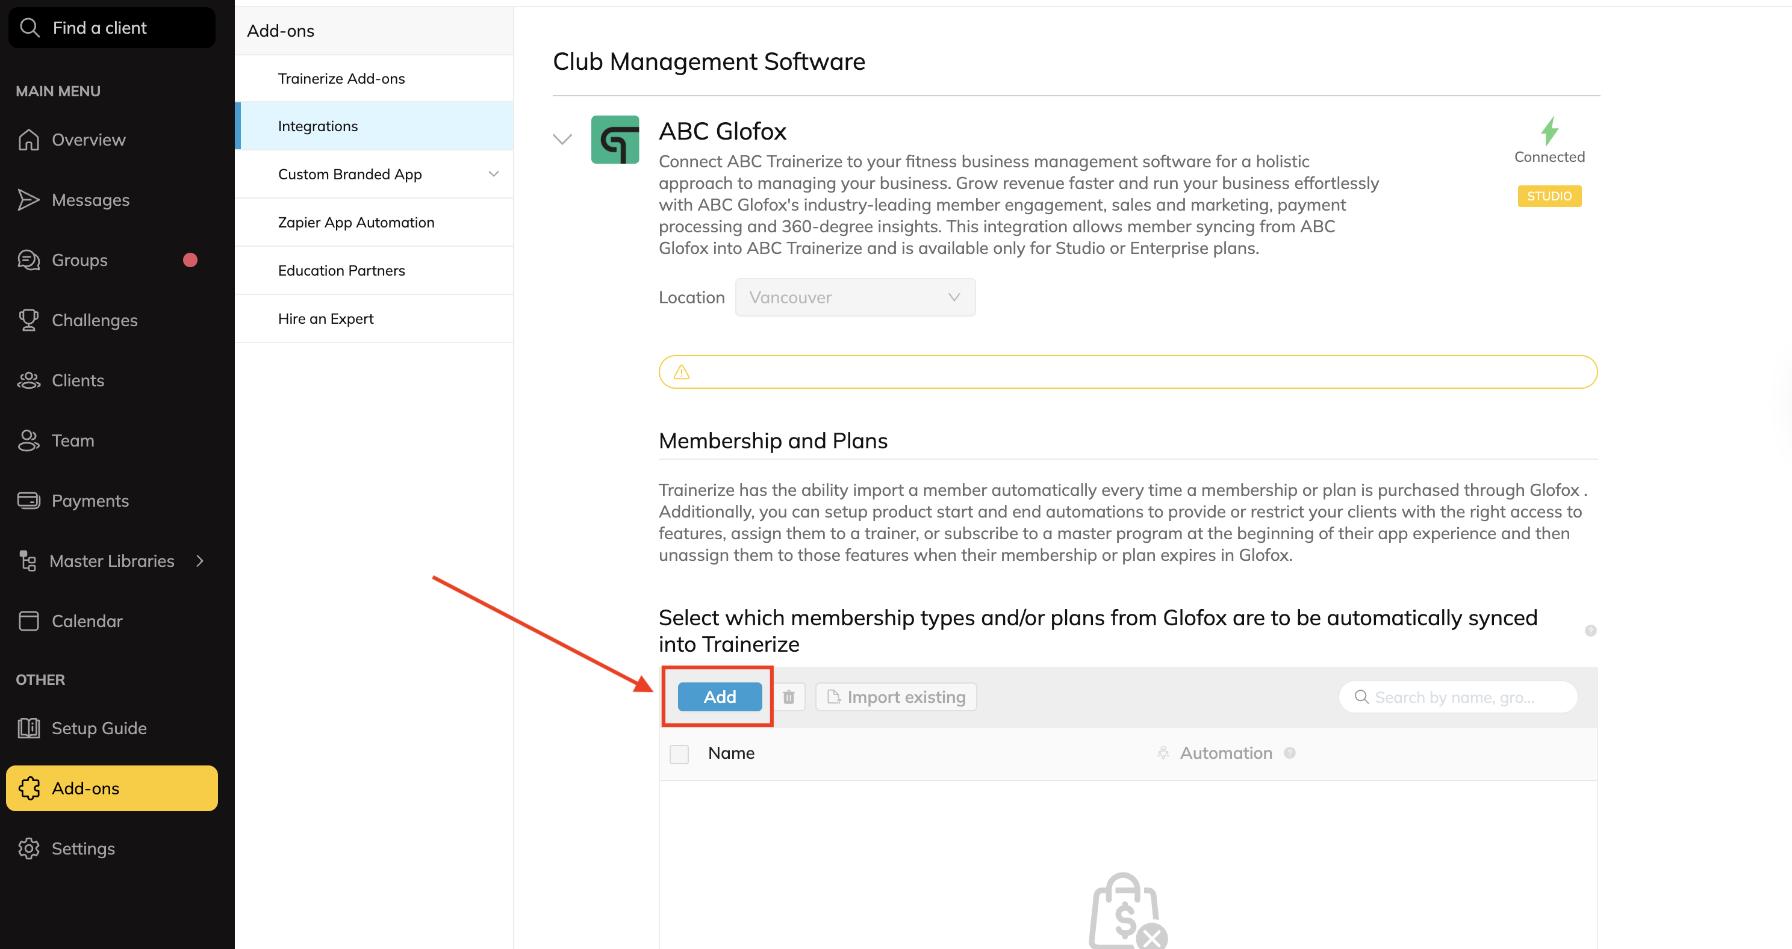Toggle the select-all checkbox beside Name
Viewport: 1792px width, 949px height.
[x=679, y=755]
